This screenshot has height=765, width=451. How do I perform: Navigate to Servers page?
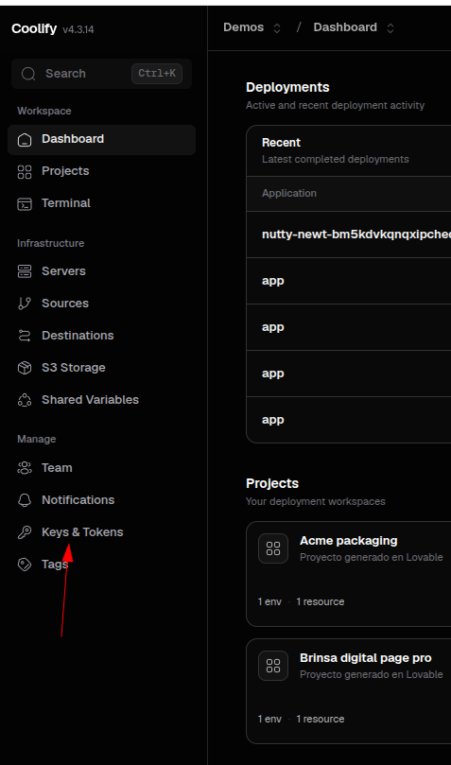pyautogui.click(x=101, y=271)
